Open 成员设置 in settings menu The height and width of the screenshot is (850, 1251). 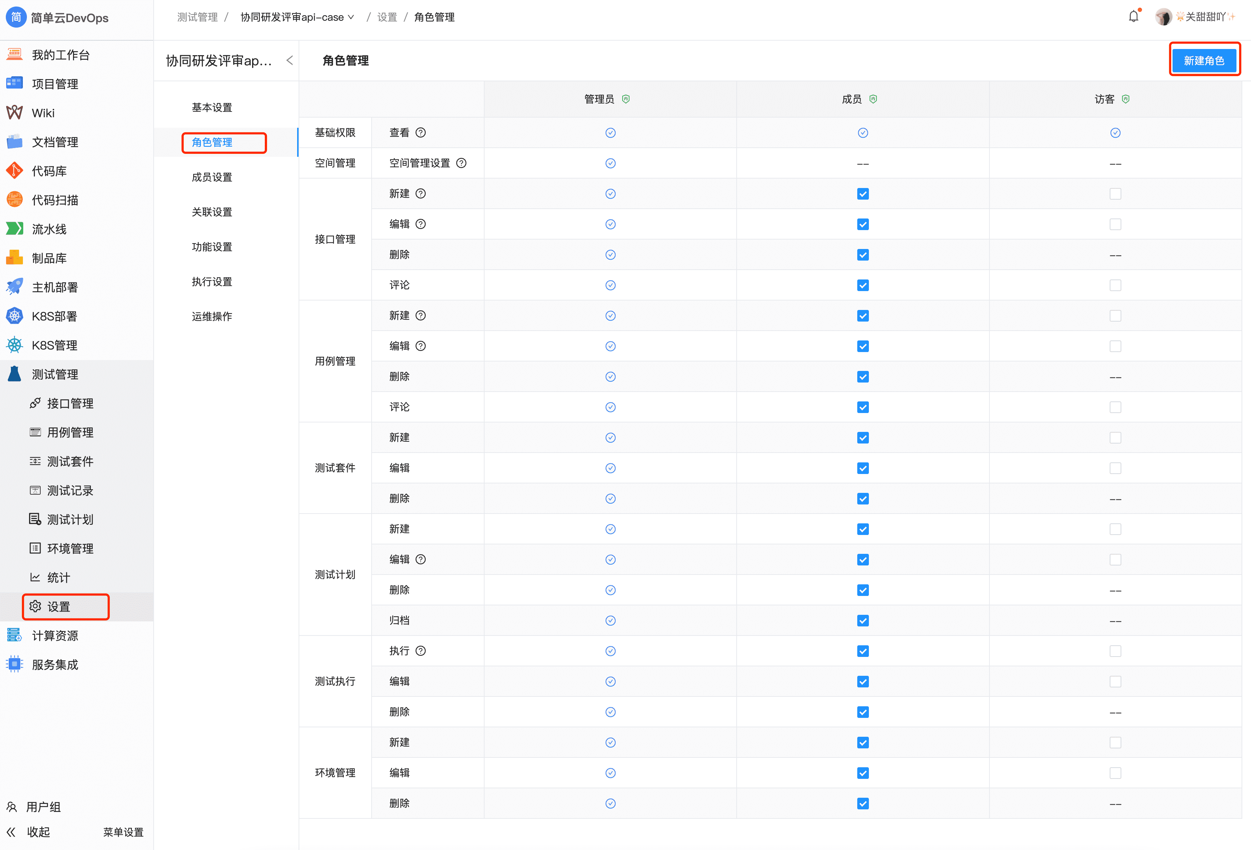coord(212,177)
